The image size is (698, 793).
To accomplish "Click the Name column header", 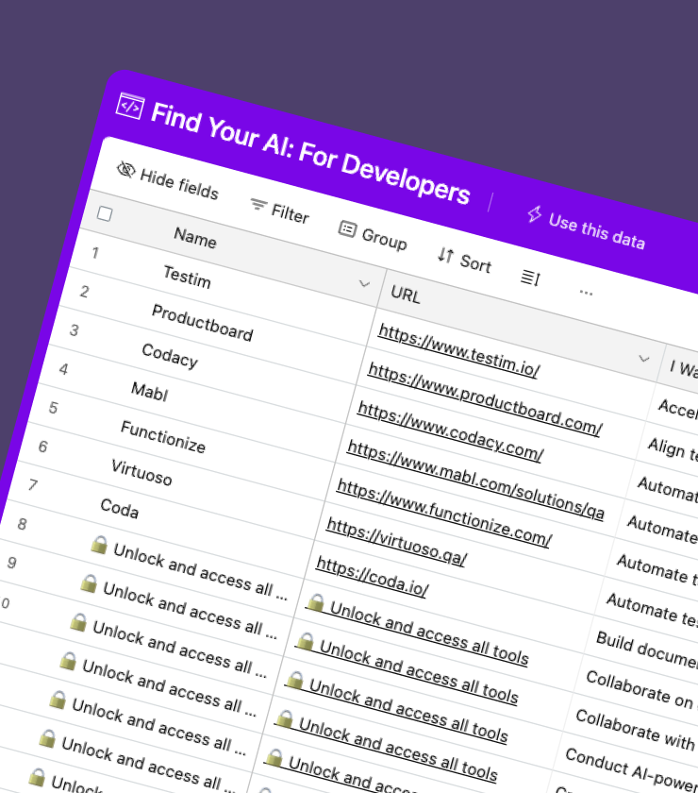I will click(x=195, y=238).
